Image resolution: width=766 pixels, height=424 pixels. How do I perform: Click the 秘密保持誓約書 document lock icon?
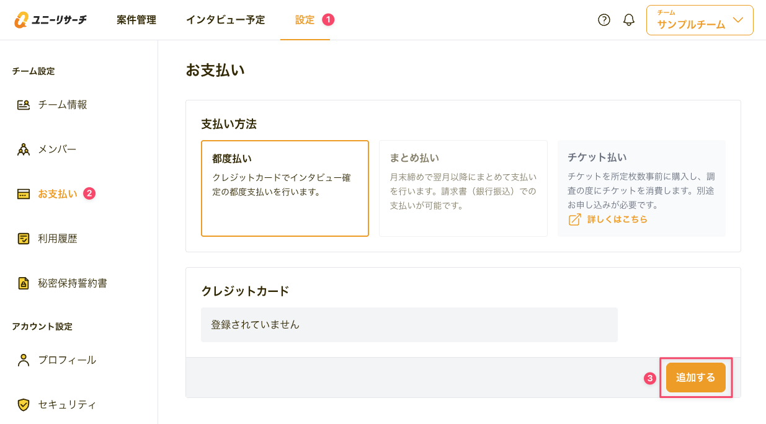[24, 283]
